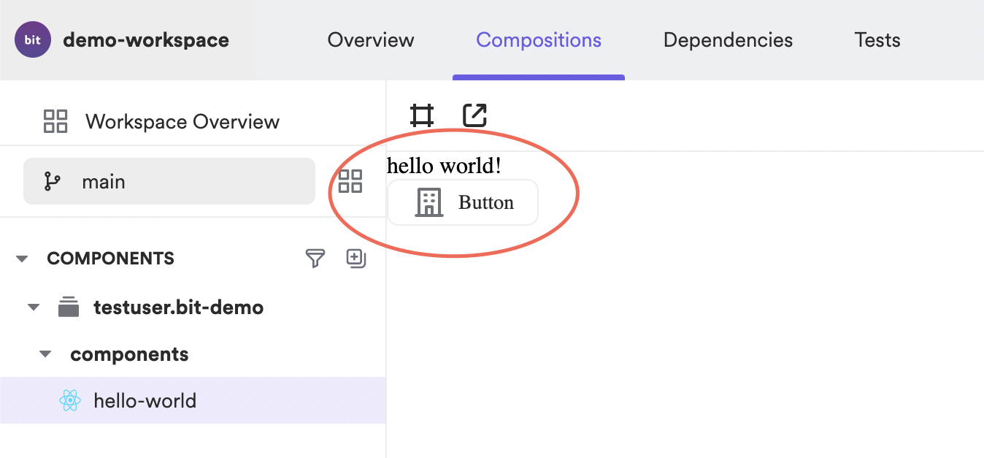Open the Dependencies tab
The height and width of the screenshot is (458, 984).
click(728, 39)
